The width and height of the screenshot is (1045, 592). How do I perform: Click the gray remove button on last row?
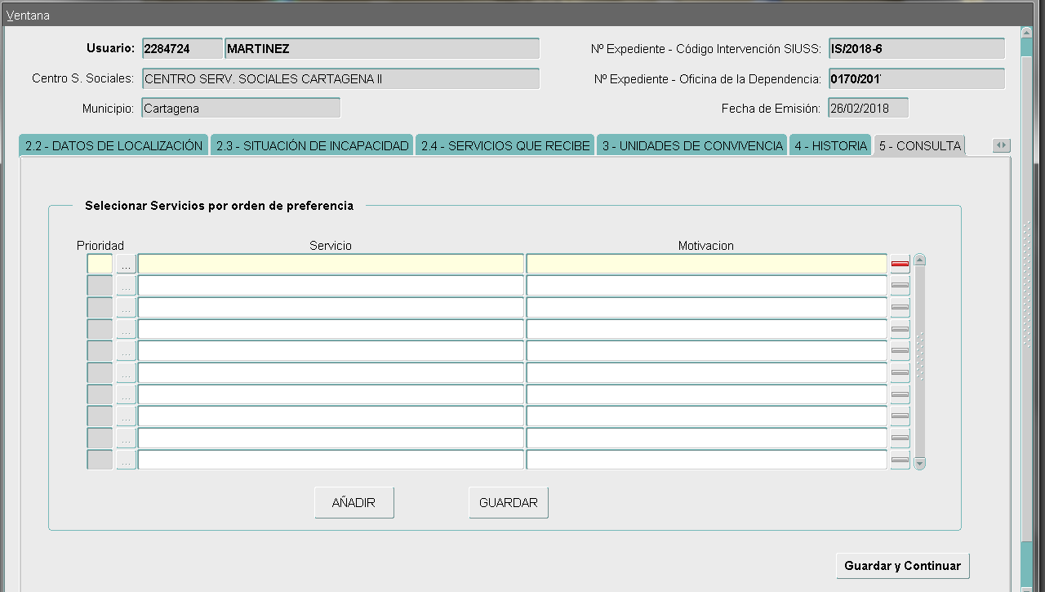click(900, 461)
